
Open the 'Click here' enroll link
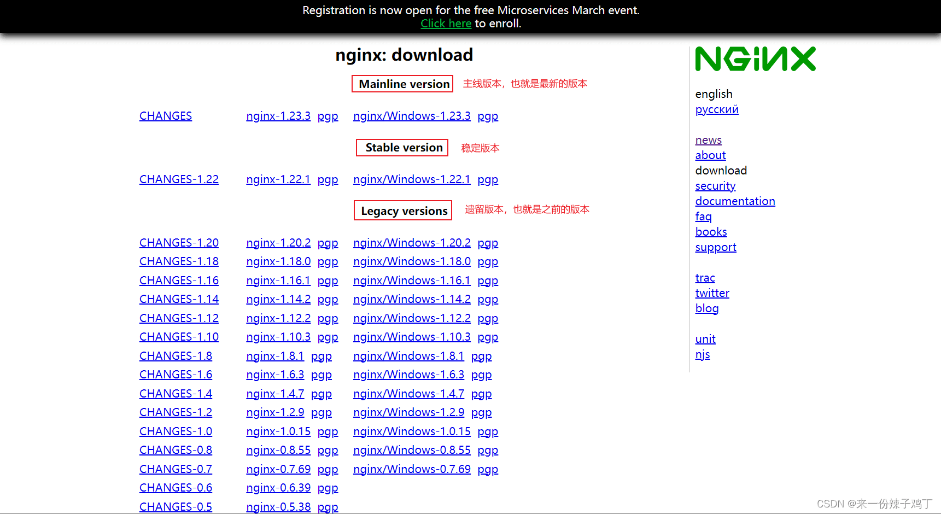pyautogui.click(x=446, y=24)
